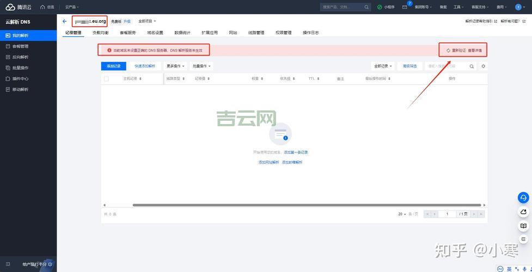Expand the 云产品 menu
The width and height of the screenshot is (532, 272).
72,7
